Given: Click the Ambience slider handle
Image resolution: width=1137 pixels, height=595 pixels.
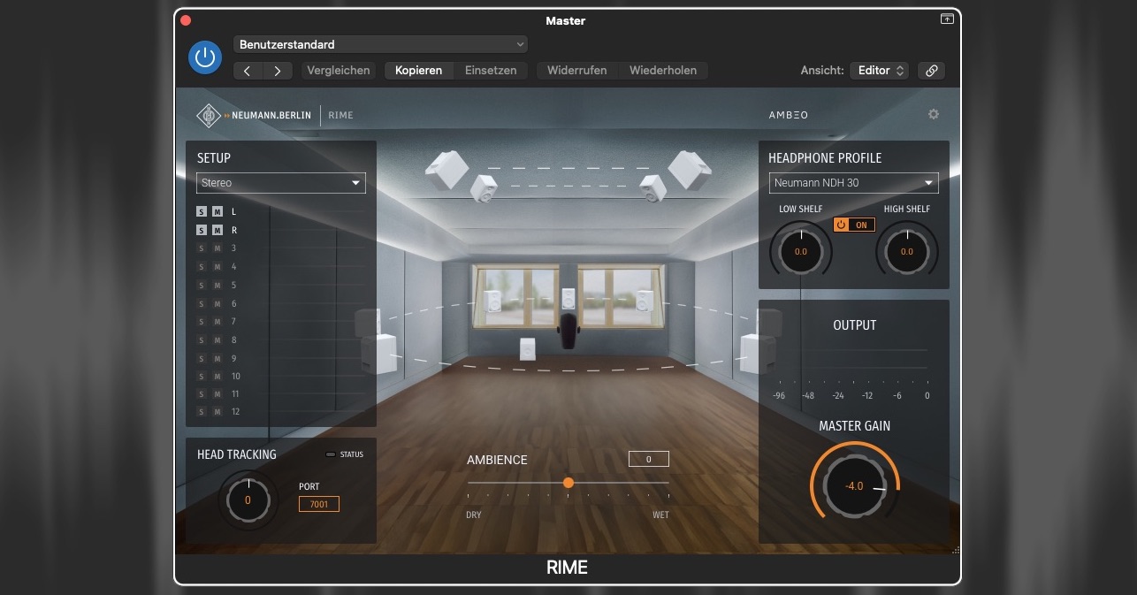Looking at the screenshot, I should click(x=568, y=483).
